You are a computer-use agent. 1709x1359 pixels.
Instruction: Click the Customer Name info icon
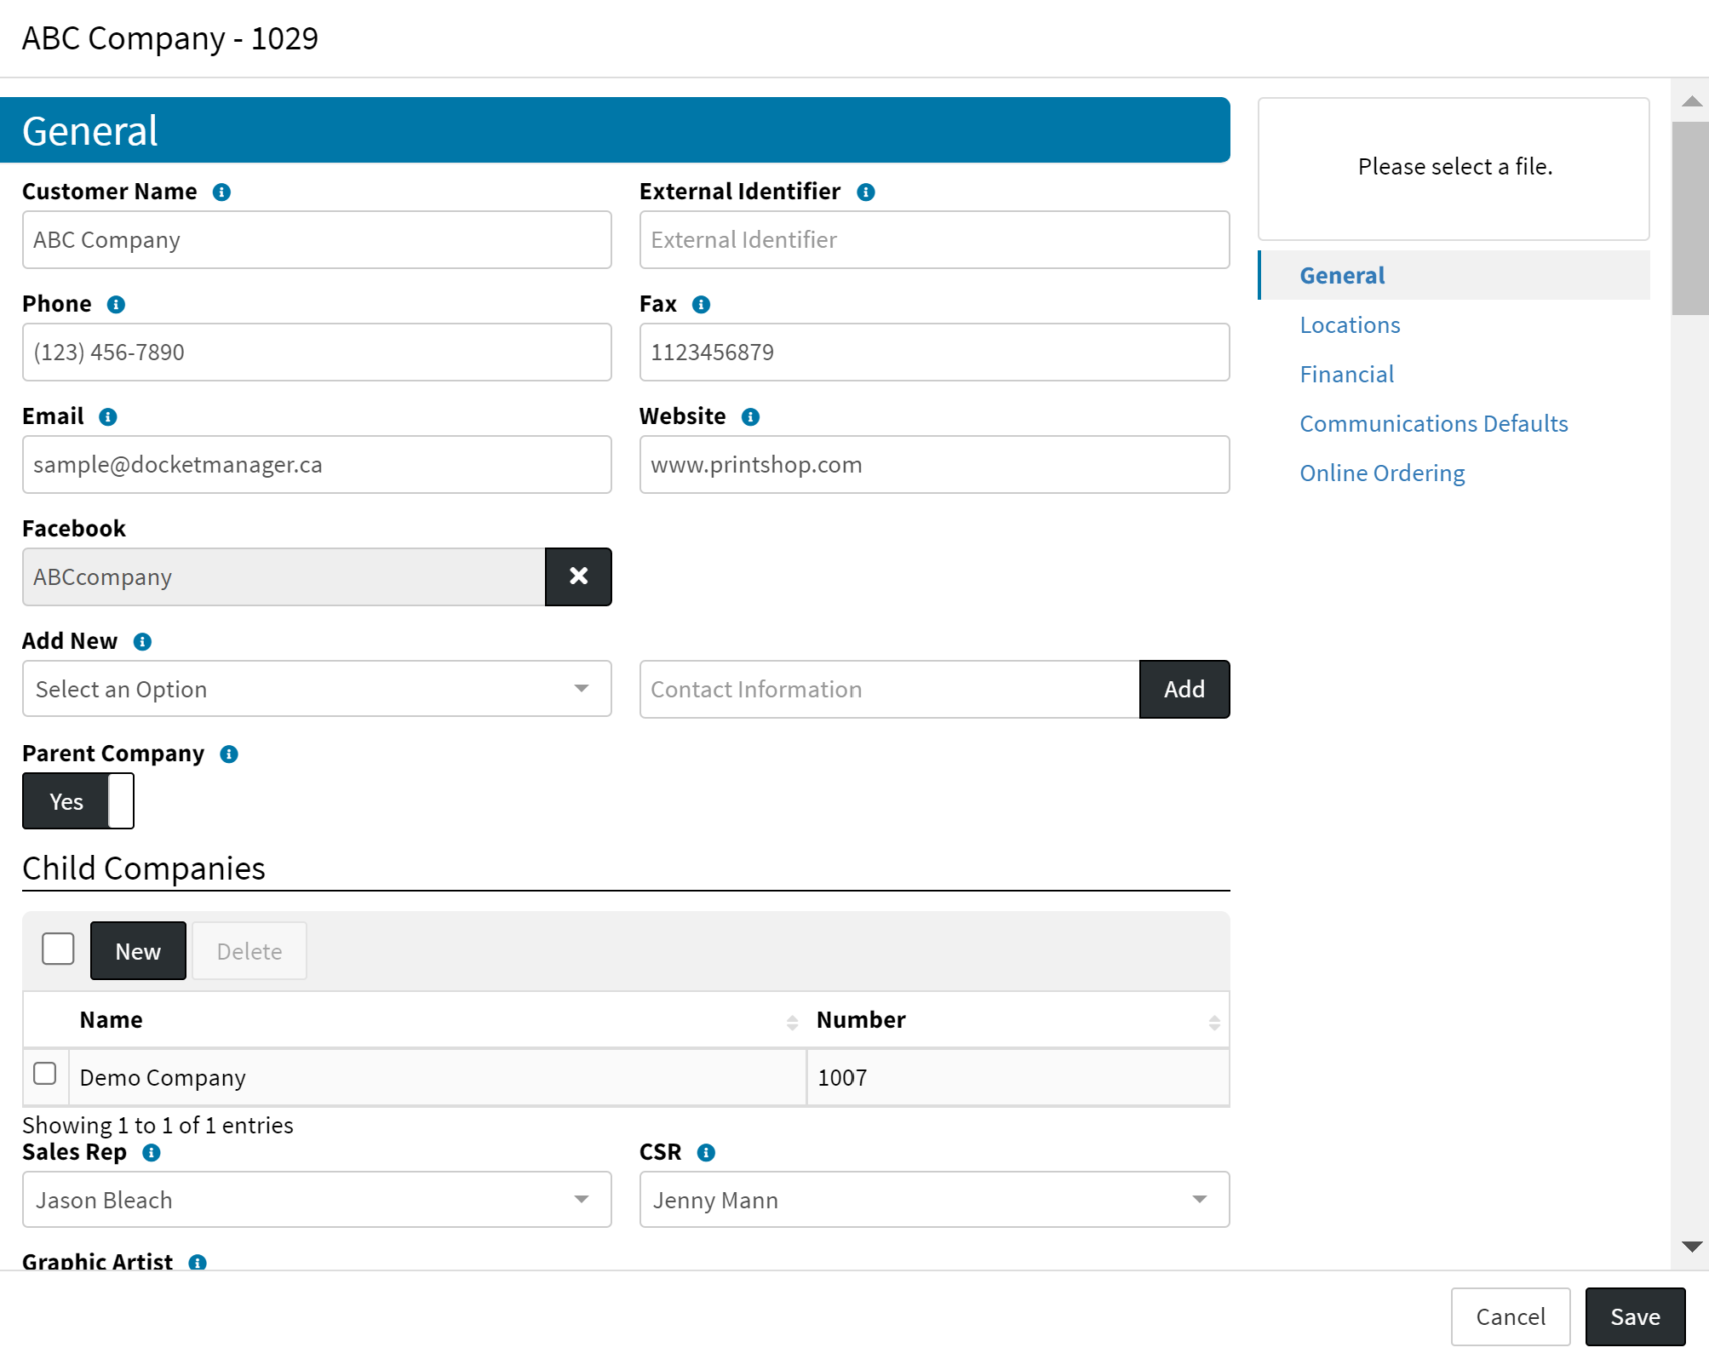(x=221, y=192)
